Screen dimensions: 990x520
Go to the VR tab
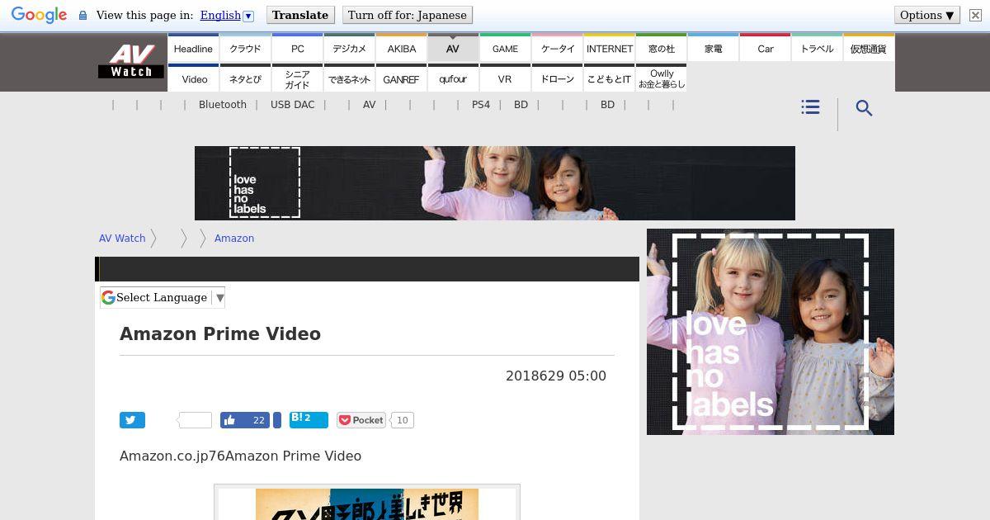(505, 78)
